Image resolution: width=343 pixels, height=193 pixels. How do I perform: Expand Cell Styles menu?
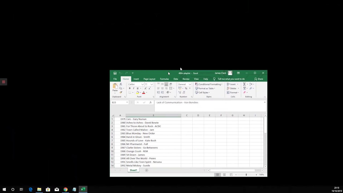[202, 92]
